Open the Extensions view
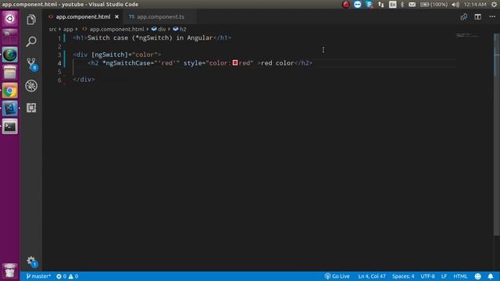The height and width of the screenshot is (281, 500). 31,108
